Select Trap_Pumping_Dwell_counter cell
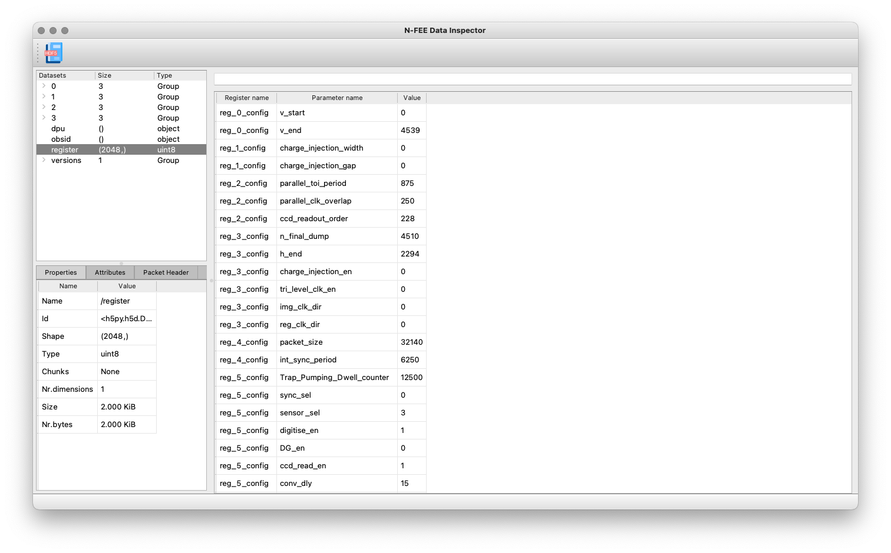 coord(337,378)
